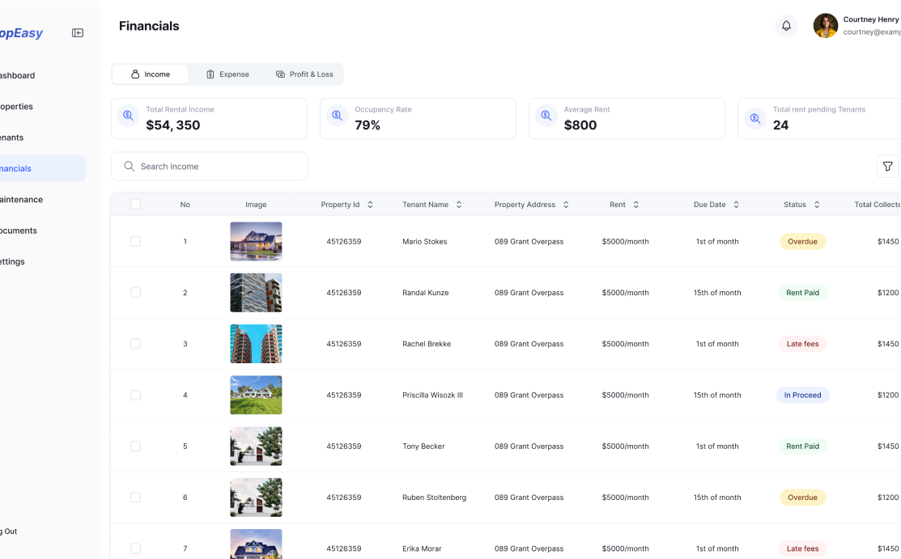Sort by the Tenant Name column arrows
Viewport: 901px width, 559px height.
(x=458, y=205)
